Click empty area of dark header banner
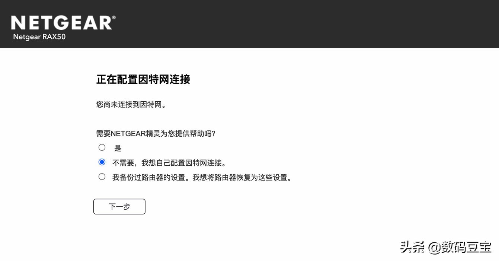Viewport: 499px width, 261px height. click(298, 24)
